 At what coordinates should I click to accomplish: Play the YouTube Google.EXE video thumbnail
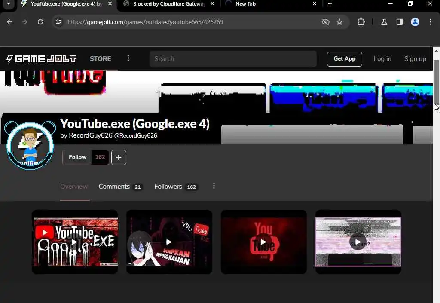click(75, 242)
